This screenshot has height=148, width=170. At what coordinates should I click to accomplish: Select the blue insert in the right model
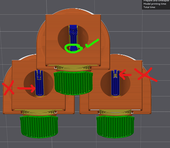(x=116, y=83)
